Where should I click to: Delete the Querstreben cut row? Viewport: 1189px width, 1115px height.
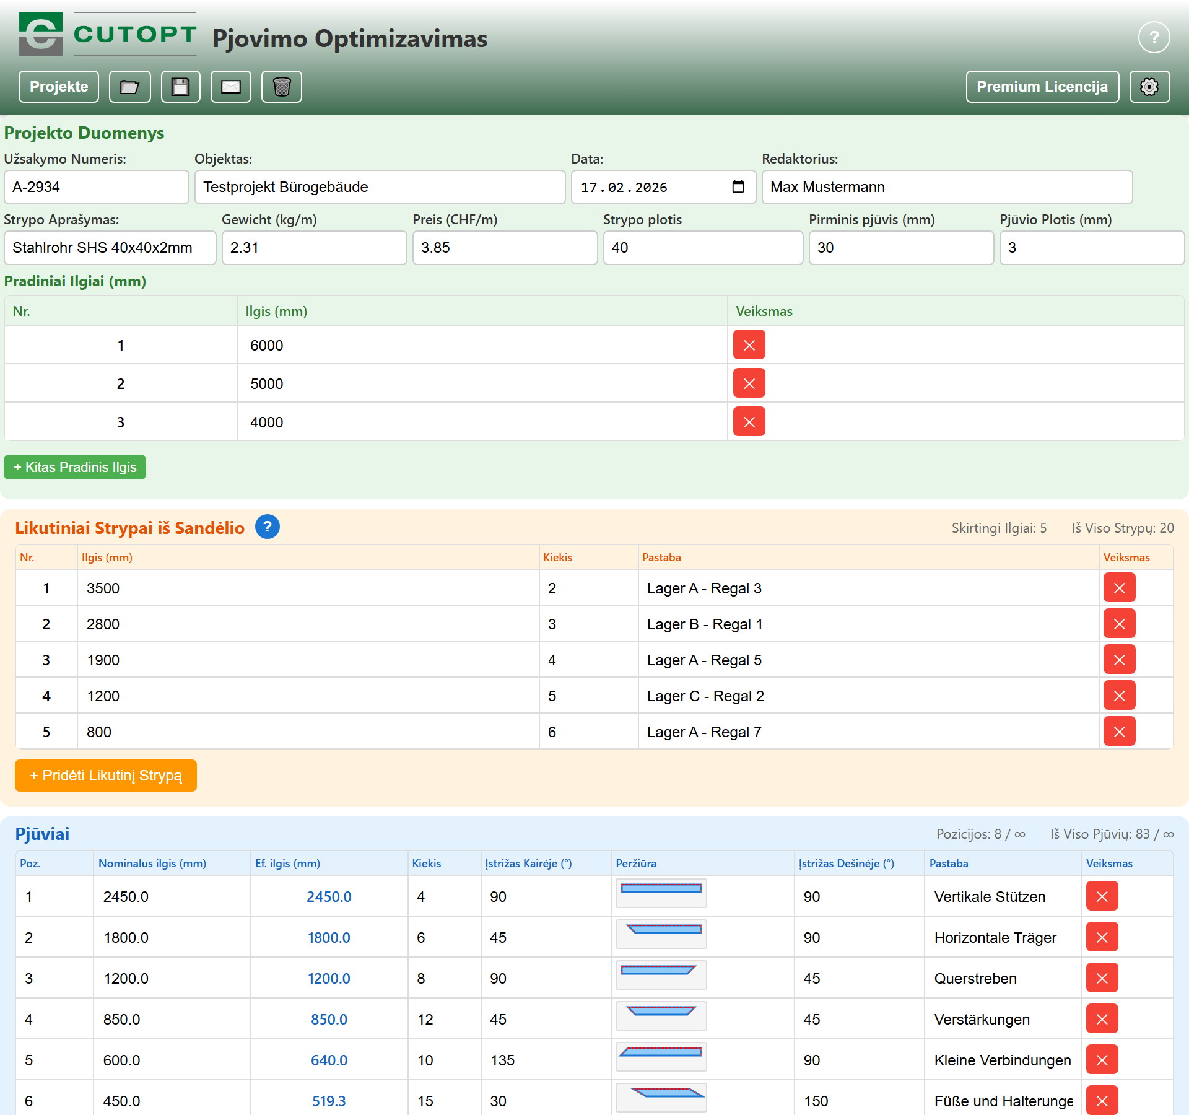tap(1102, 978)
